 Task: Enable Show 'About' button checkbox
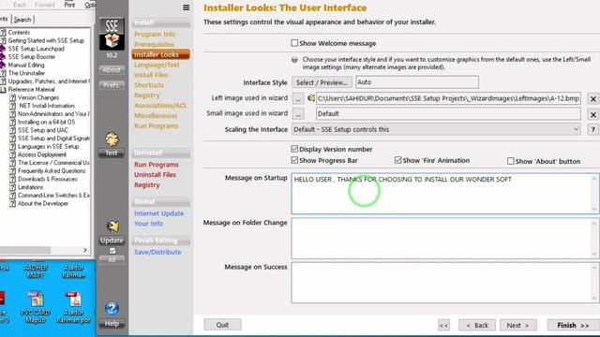point(510,161)
